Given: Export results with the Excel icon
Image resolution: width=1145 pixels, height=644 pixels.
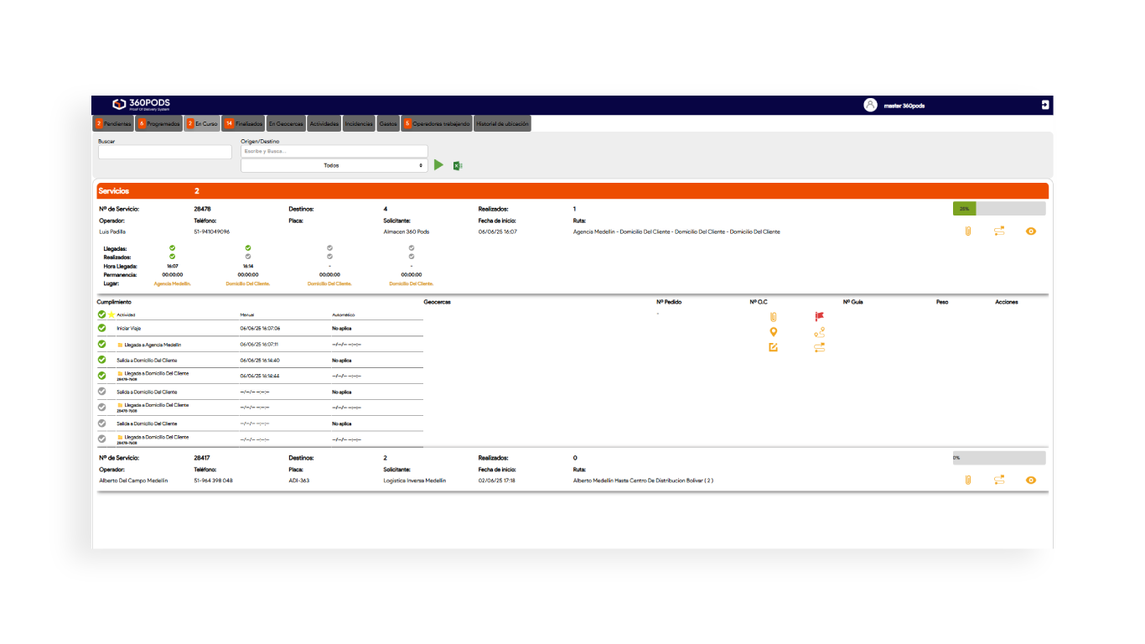Looking at the screenshot, I should pyautogui.click(x=458, y=166).
